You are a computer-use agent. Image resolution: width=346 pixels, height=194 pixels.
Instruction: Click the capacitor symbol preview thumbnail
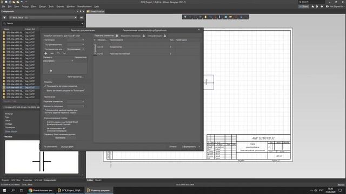click(x=42, y=157)
